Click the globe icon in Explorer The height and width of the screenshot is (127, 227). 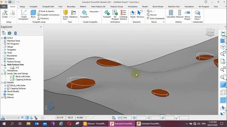[10, 33]
